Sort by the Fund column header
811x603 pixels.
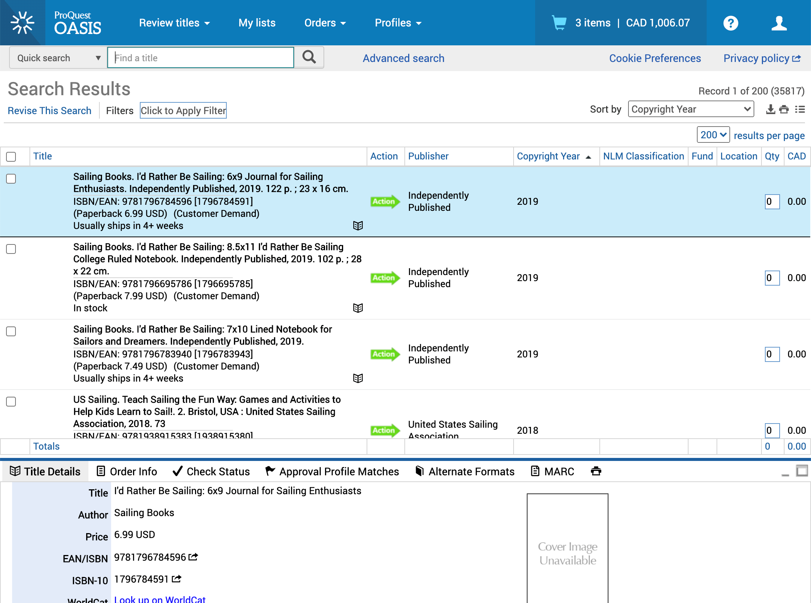(702, 156)
